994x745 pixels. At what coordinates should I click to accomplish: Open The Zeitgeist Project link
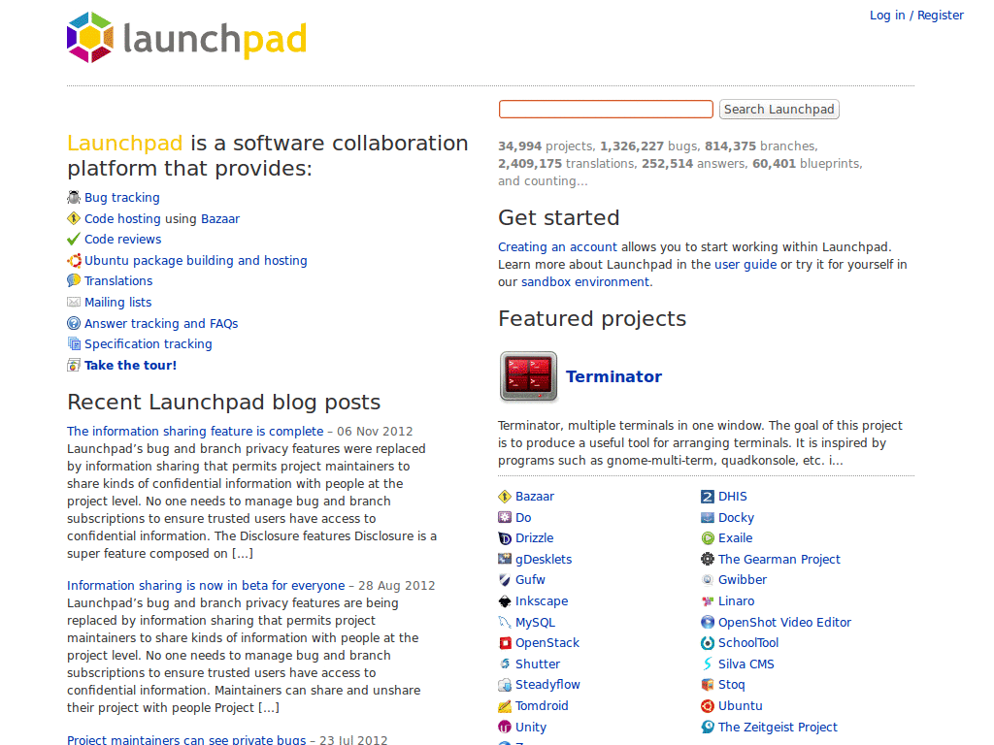tap(778, 728)
